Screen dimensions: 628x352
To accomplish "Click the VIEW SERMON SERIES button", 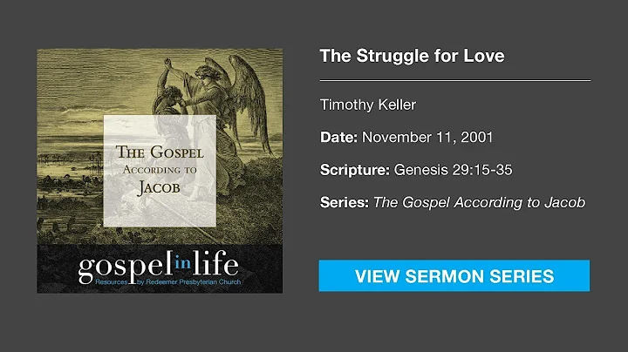I will (x=454, y=276).
